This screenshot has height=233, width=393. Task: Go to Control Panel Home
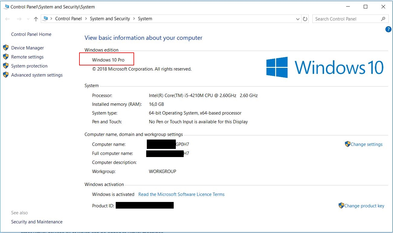point(31,34)
